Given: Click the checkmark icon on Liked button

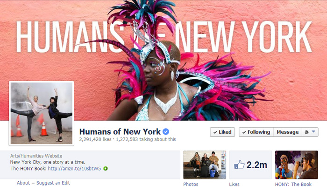Looking at the screenshot, I should 215,132.
